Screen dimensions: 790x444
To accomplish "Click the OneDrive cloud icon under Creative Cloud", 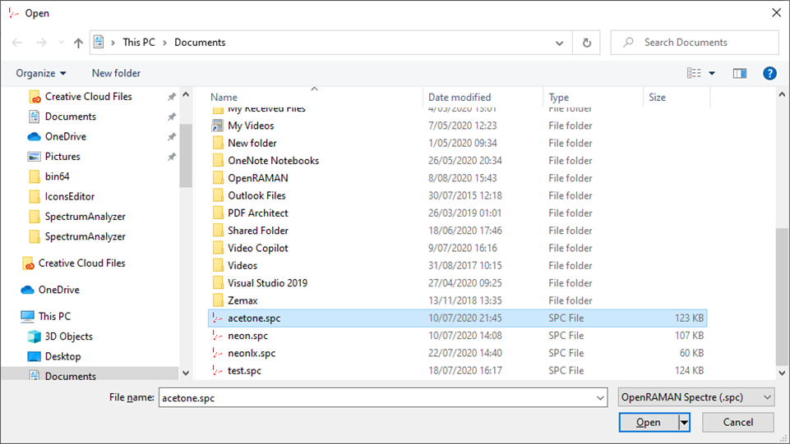I will [27, 290].
